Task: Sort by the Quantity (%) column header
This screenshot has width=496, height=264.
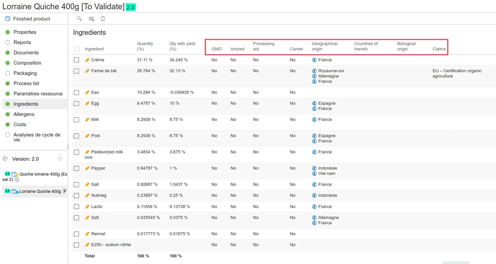Action: [145, 46]
